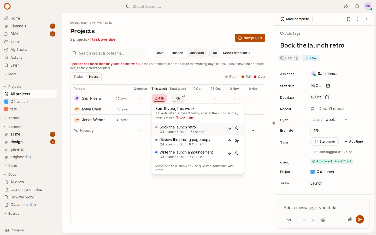Open the test project with orange swatch
This screenshot has height=235, width=376.
click(30, 109)
